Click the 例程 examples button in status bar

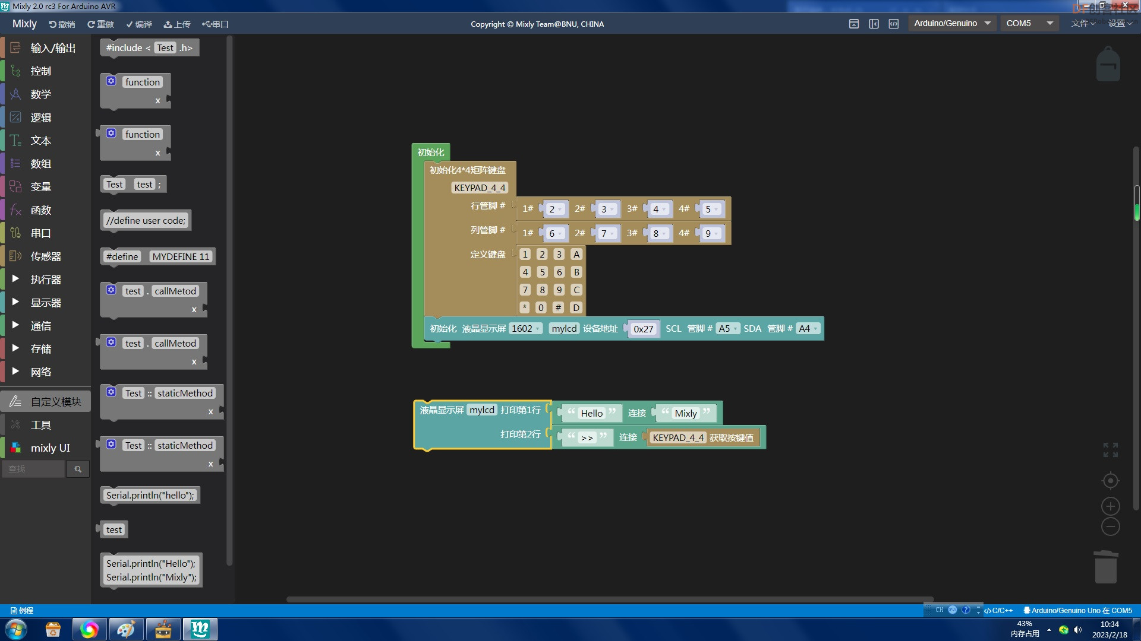click(x=22, y=610)
